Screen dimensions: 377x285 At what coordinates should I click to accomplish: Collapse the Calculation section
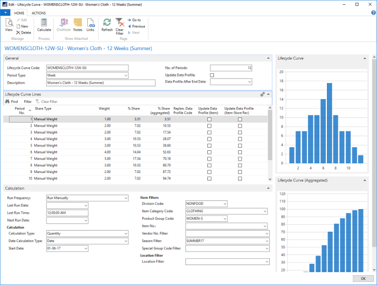pos(268,188)
